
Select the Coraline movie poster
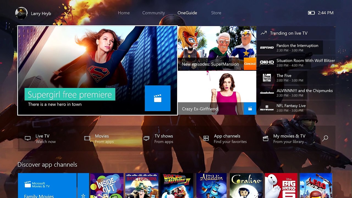(246, 186)
